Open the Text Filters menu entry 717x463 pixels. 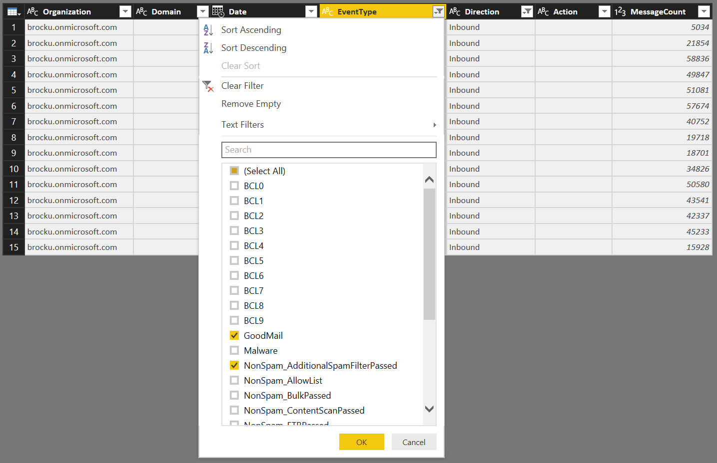[242, 125]
